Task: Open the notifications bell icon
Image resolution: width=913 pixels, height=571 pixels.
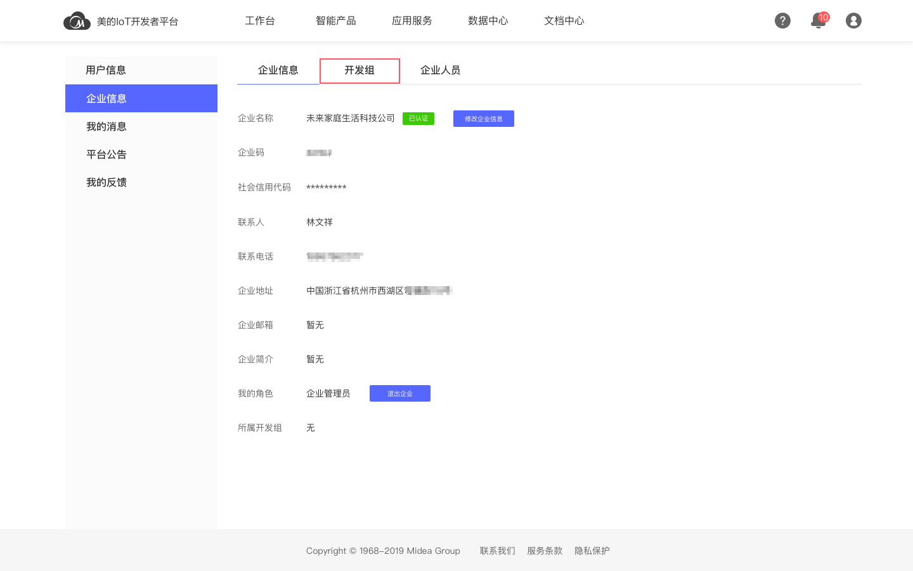Action: click(x=818, y=21)
